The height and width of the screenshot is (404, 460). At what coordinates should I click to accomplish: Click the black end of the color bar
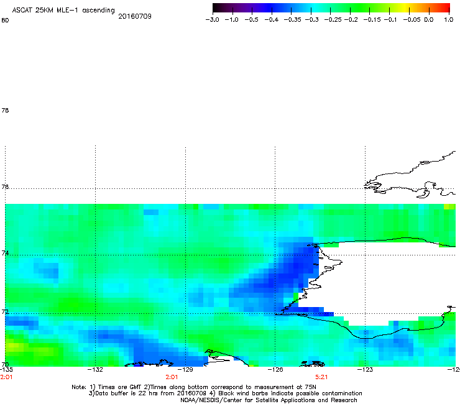tap(216, 8)
